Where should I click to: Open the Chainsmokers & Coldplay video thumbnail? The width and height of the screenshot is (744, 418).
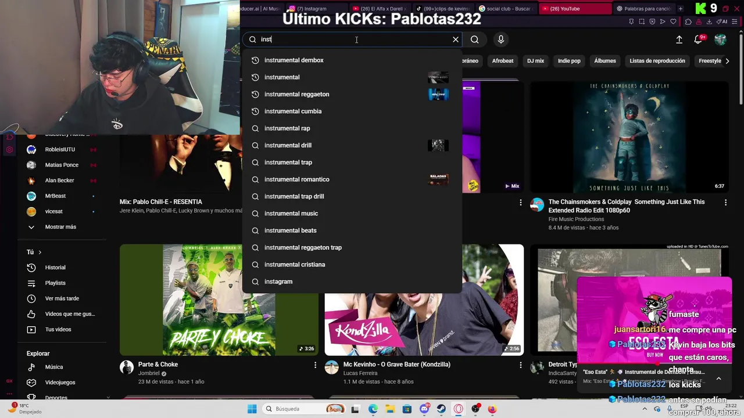pyautogui.click(x=629, y=137)
